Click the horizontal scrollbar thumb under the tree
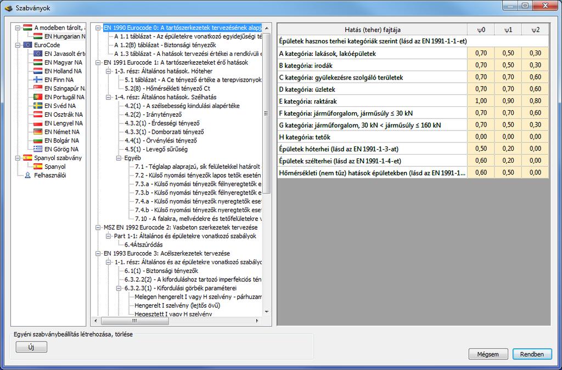This screenshot has width=562, height=370. point(134,321)
